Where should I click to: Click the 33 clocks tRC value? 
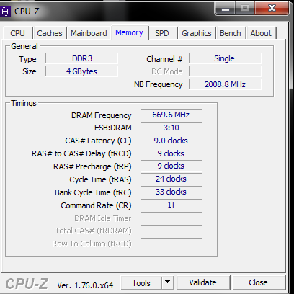pyautogui.click(x=171, y=192)
